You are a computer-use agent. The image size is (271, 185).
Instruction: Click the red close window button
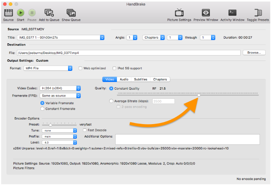pos(5,4)
